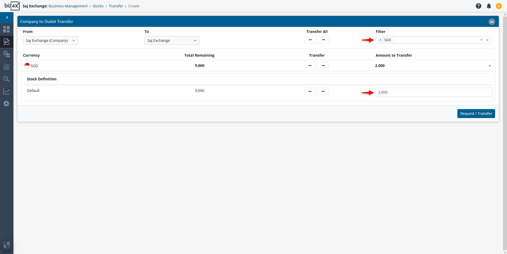Screen dimensions: 507x254
Task: Click the bottom-left store switch icon
Action: pyautogui.click(x=7, y=245)
